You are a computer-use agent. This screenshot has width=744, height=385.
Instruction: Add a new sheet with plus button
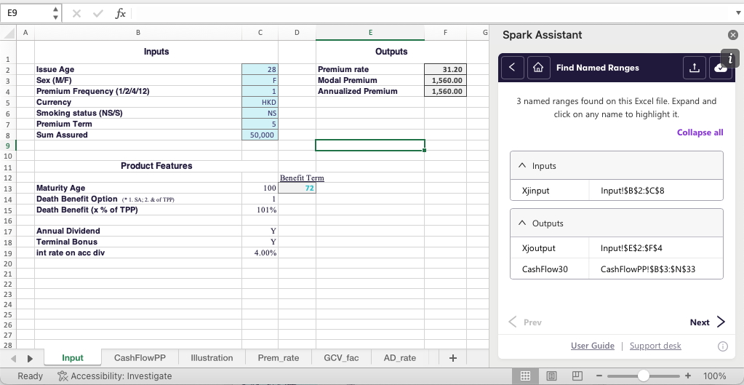452,358
